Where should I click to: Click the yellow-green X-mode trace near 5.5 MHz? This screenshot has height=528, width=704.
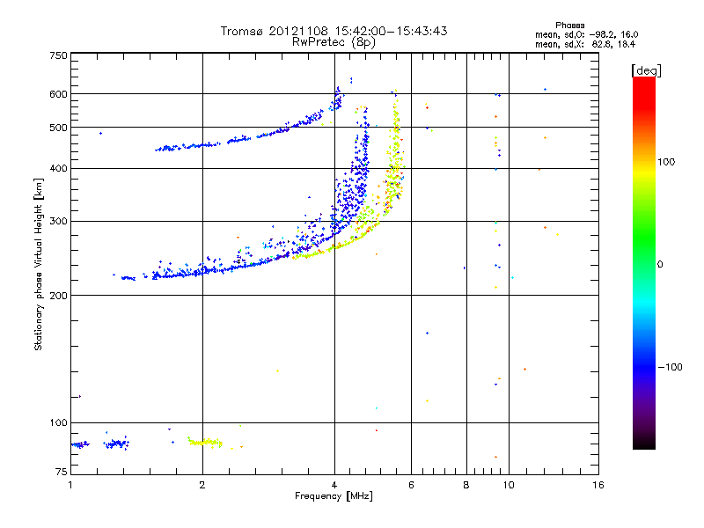(x=395, y=152)
